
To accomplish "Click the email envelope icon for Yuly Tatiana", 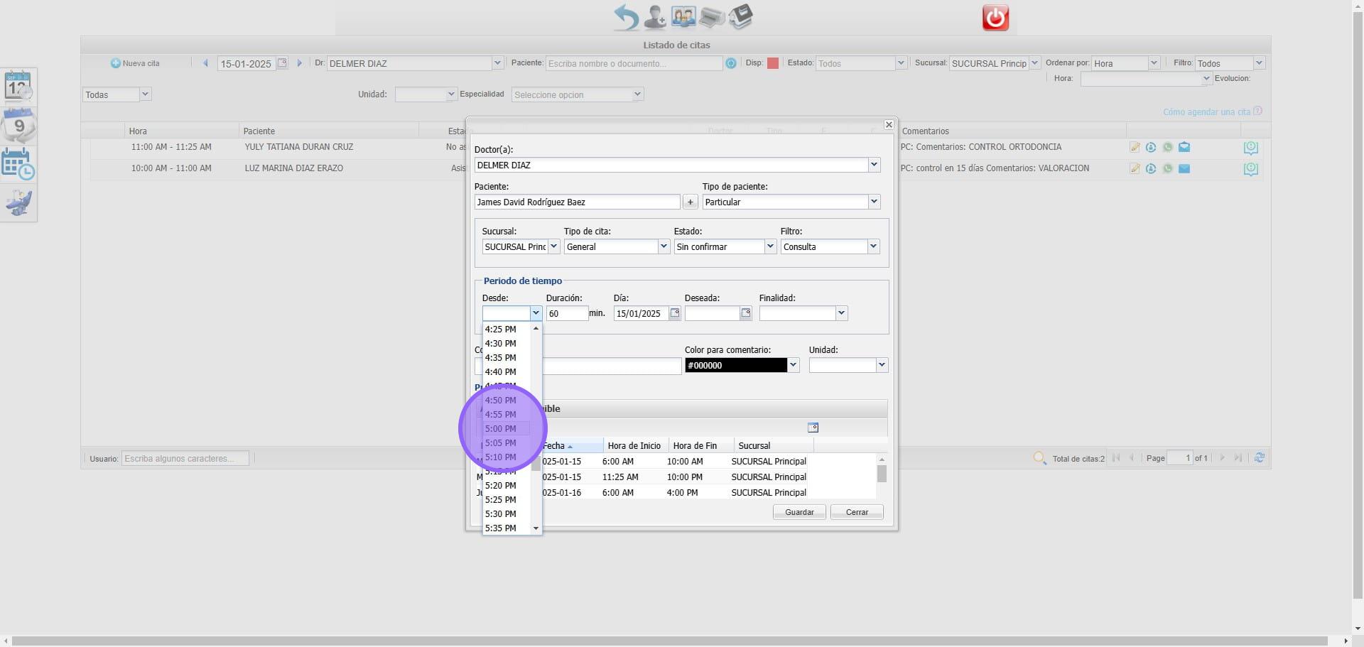I will click(x=1184, y=148).
